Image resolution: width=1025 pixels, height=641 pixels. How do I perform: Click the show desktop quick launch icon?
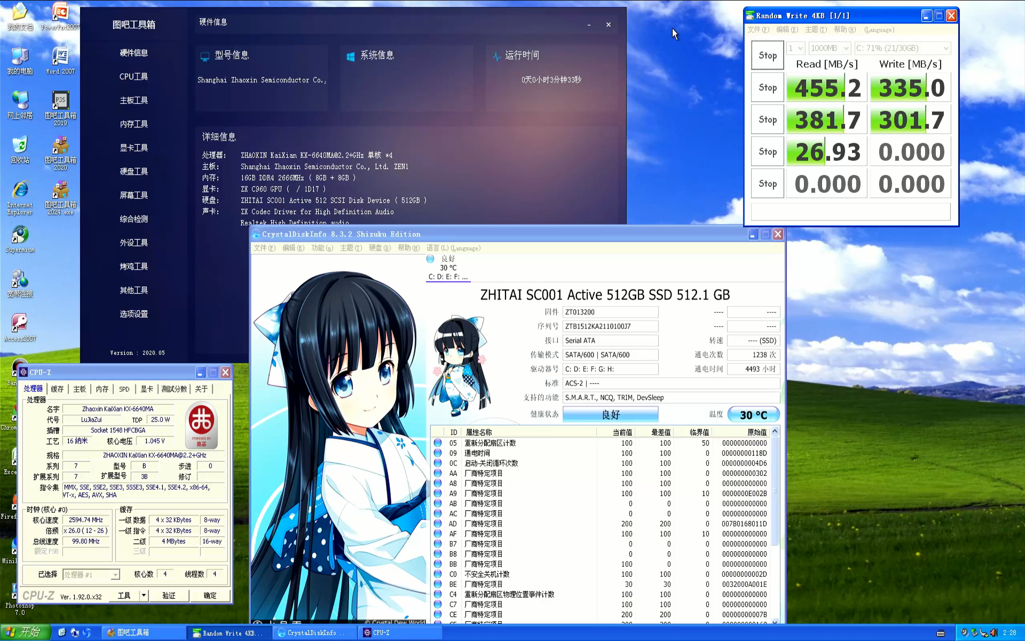pyautogui.click(x=62, y=632)
